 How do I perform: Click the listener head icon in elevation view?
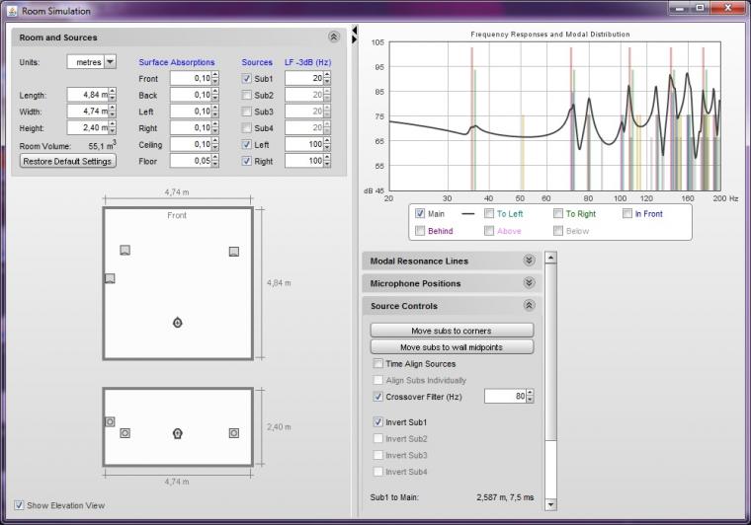[x=177, y=433]
